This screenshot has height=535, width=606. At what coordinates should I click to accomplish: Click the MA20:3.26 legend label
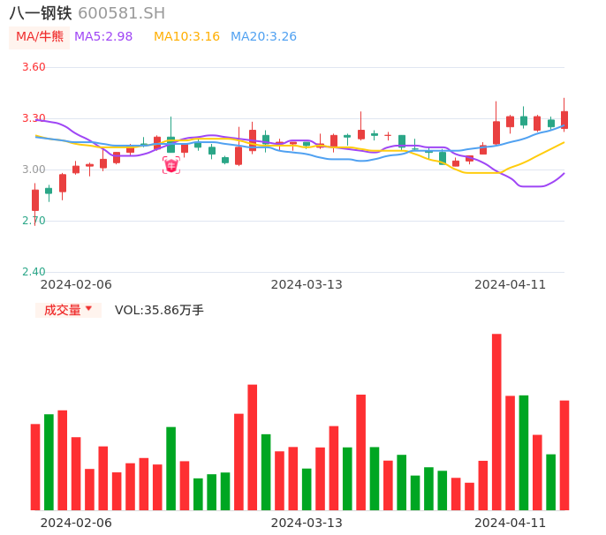[x=263, y=37]
